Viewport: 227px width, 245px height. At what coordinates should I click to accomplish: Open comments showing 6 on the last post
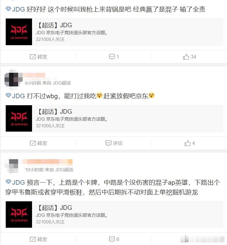coord(114,239)
